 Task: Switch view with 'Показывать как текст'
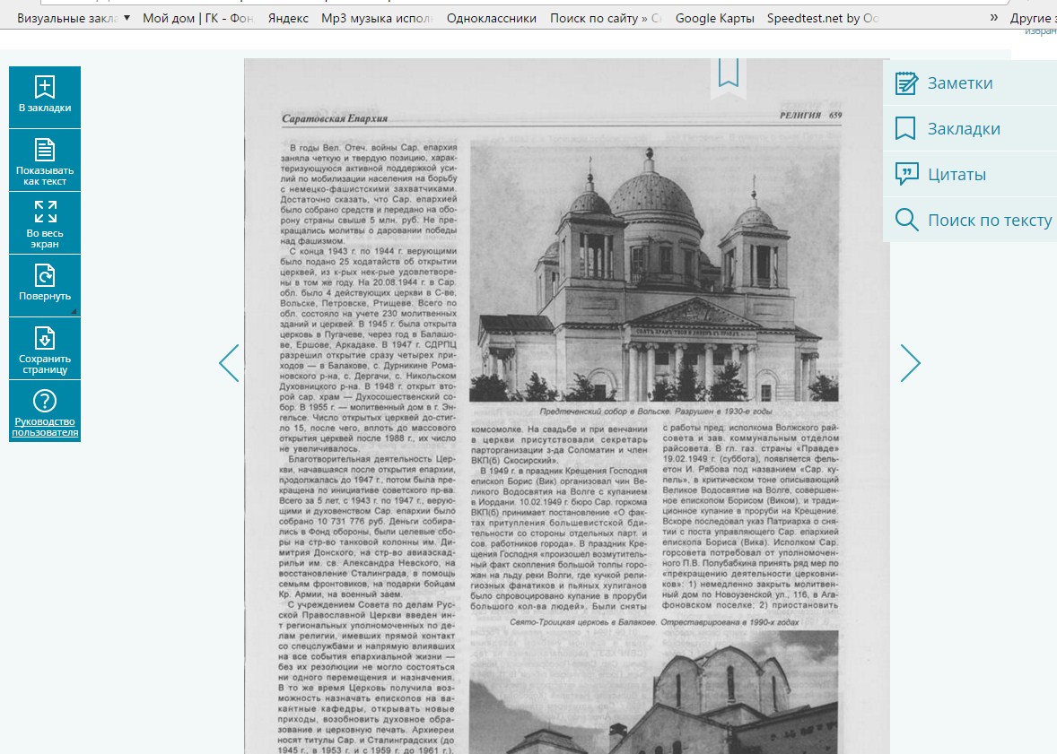45,150
